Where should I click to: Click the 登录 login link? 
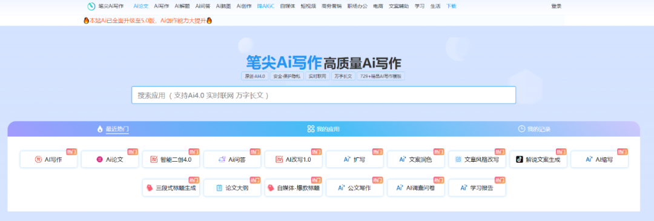coord(557,6)
